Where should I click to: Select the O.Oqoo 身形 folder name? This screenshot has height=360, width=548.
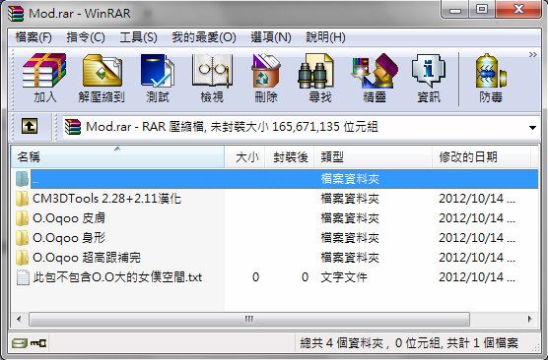69,238
